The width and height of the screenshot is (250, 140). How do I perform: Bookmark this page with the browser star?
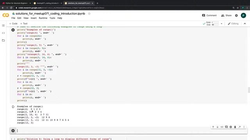tap(238, 8)
